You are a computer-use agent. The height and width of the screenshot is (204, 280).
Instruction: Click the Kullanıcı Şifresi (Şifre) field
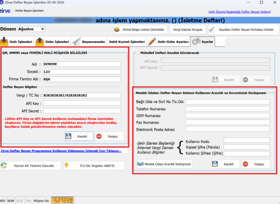coord(247,154)
